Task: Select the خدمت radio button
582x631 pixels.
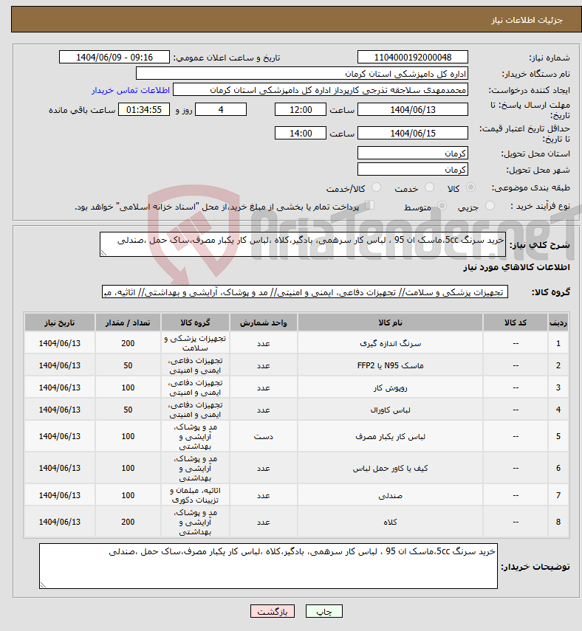Action: [429, 187]
